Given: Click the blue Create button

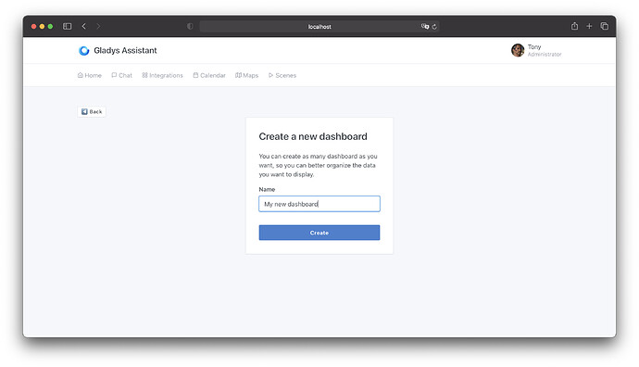Looking at the screenshot, I should [x=319, y=233].
